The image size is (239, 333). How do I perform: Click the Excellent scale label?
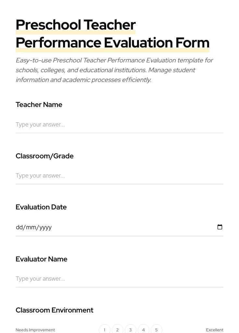pyautogui.click(x=215, y=330)
